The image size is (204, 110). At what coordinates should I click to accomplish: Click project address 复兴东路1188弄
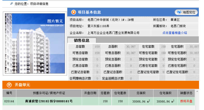[x=99, y=26]
